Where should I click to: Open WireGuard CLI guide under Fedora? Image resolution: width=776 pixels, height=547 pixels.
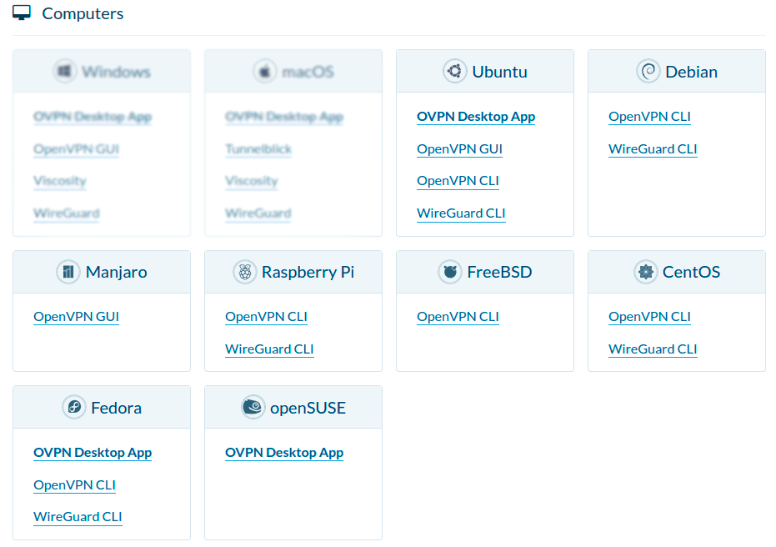78,517
